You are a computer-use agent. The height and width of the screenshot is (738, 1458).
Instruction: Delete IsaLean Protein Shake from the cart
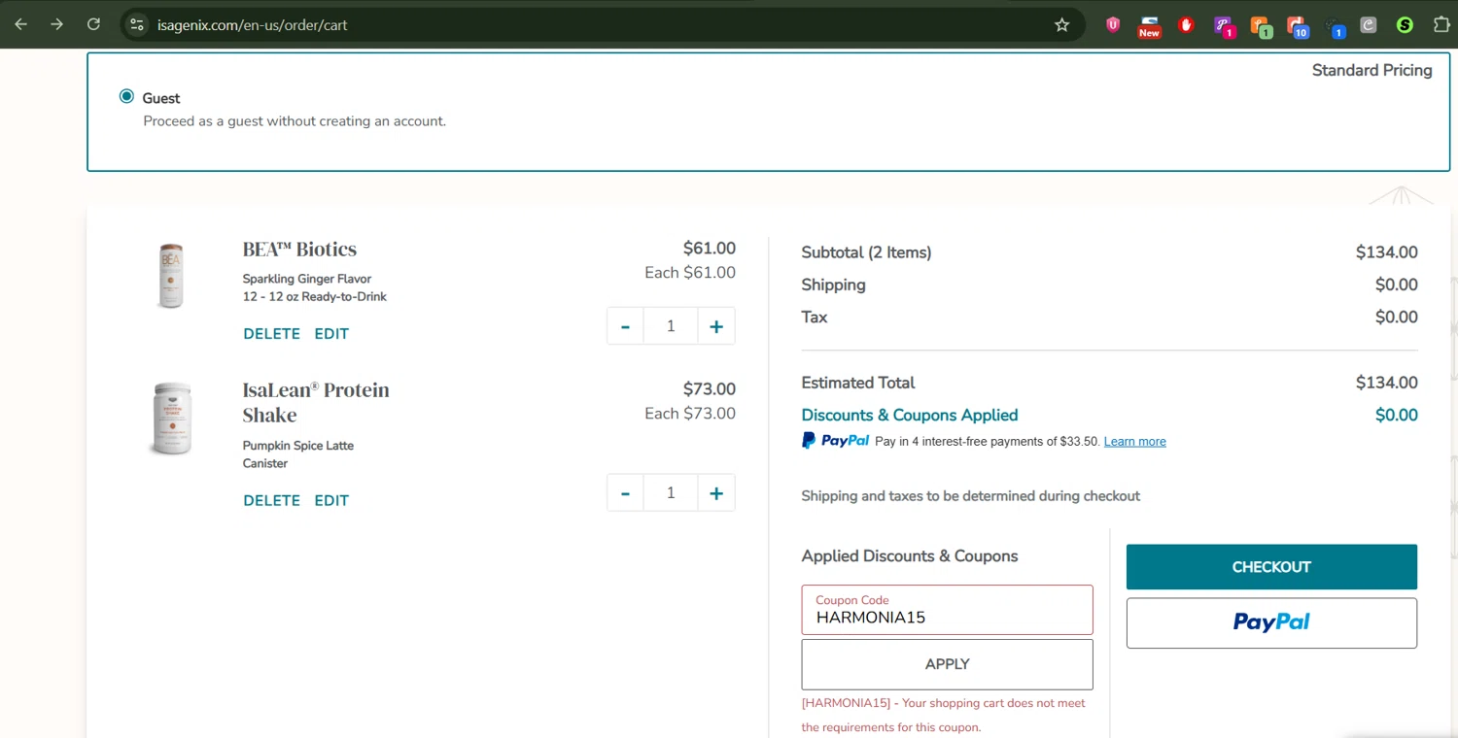pos(271,501)
